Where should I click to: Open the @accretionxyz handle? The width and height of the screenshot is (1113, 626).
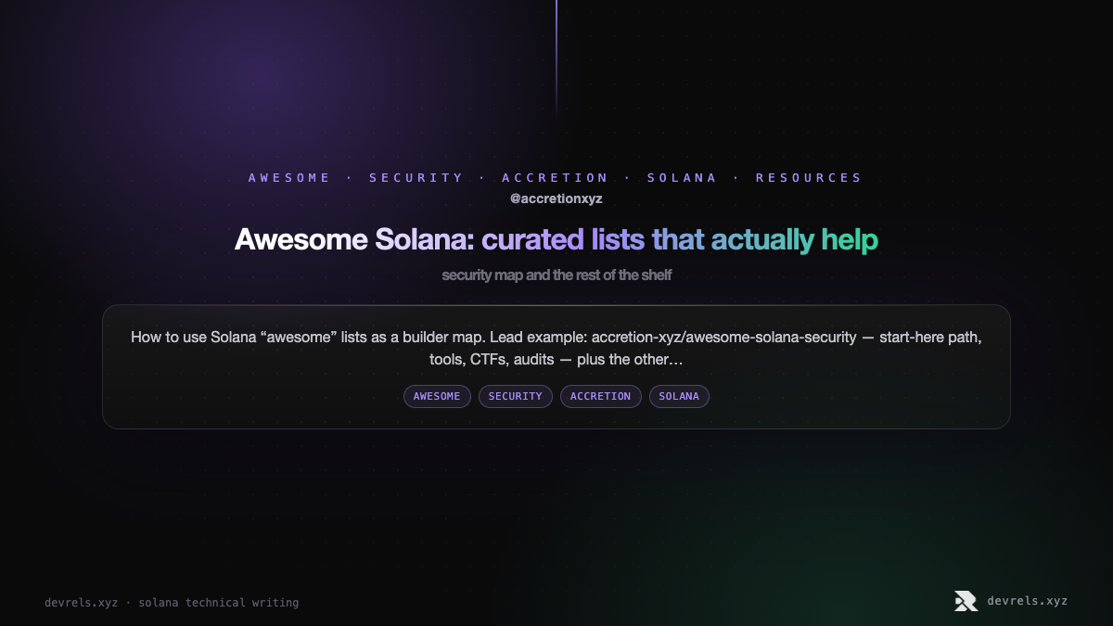coord(556,198)
